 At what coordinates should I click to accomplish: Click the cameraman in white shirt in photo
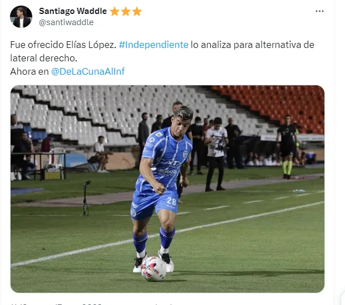pyautogui.click(x=216, y=154)
